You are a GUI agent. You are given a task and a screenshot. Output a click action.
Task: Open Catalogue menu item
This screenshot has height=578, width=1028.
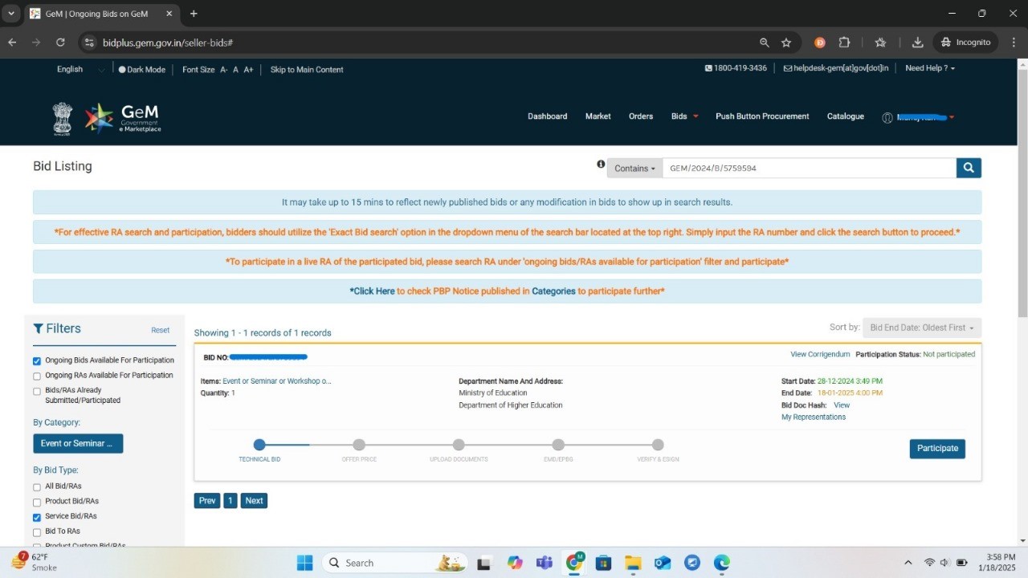coord(846,116)
